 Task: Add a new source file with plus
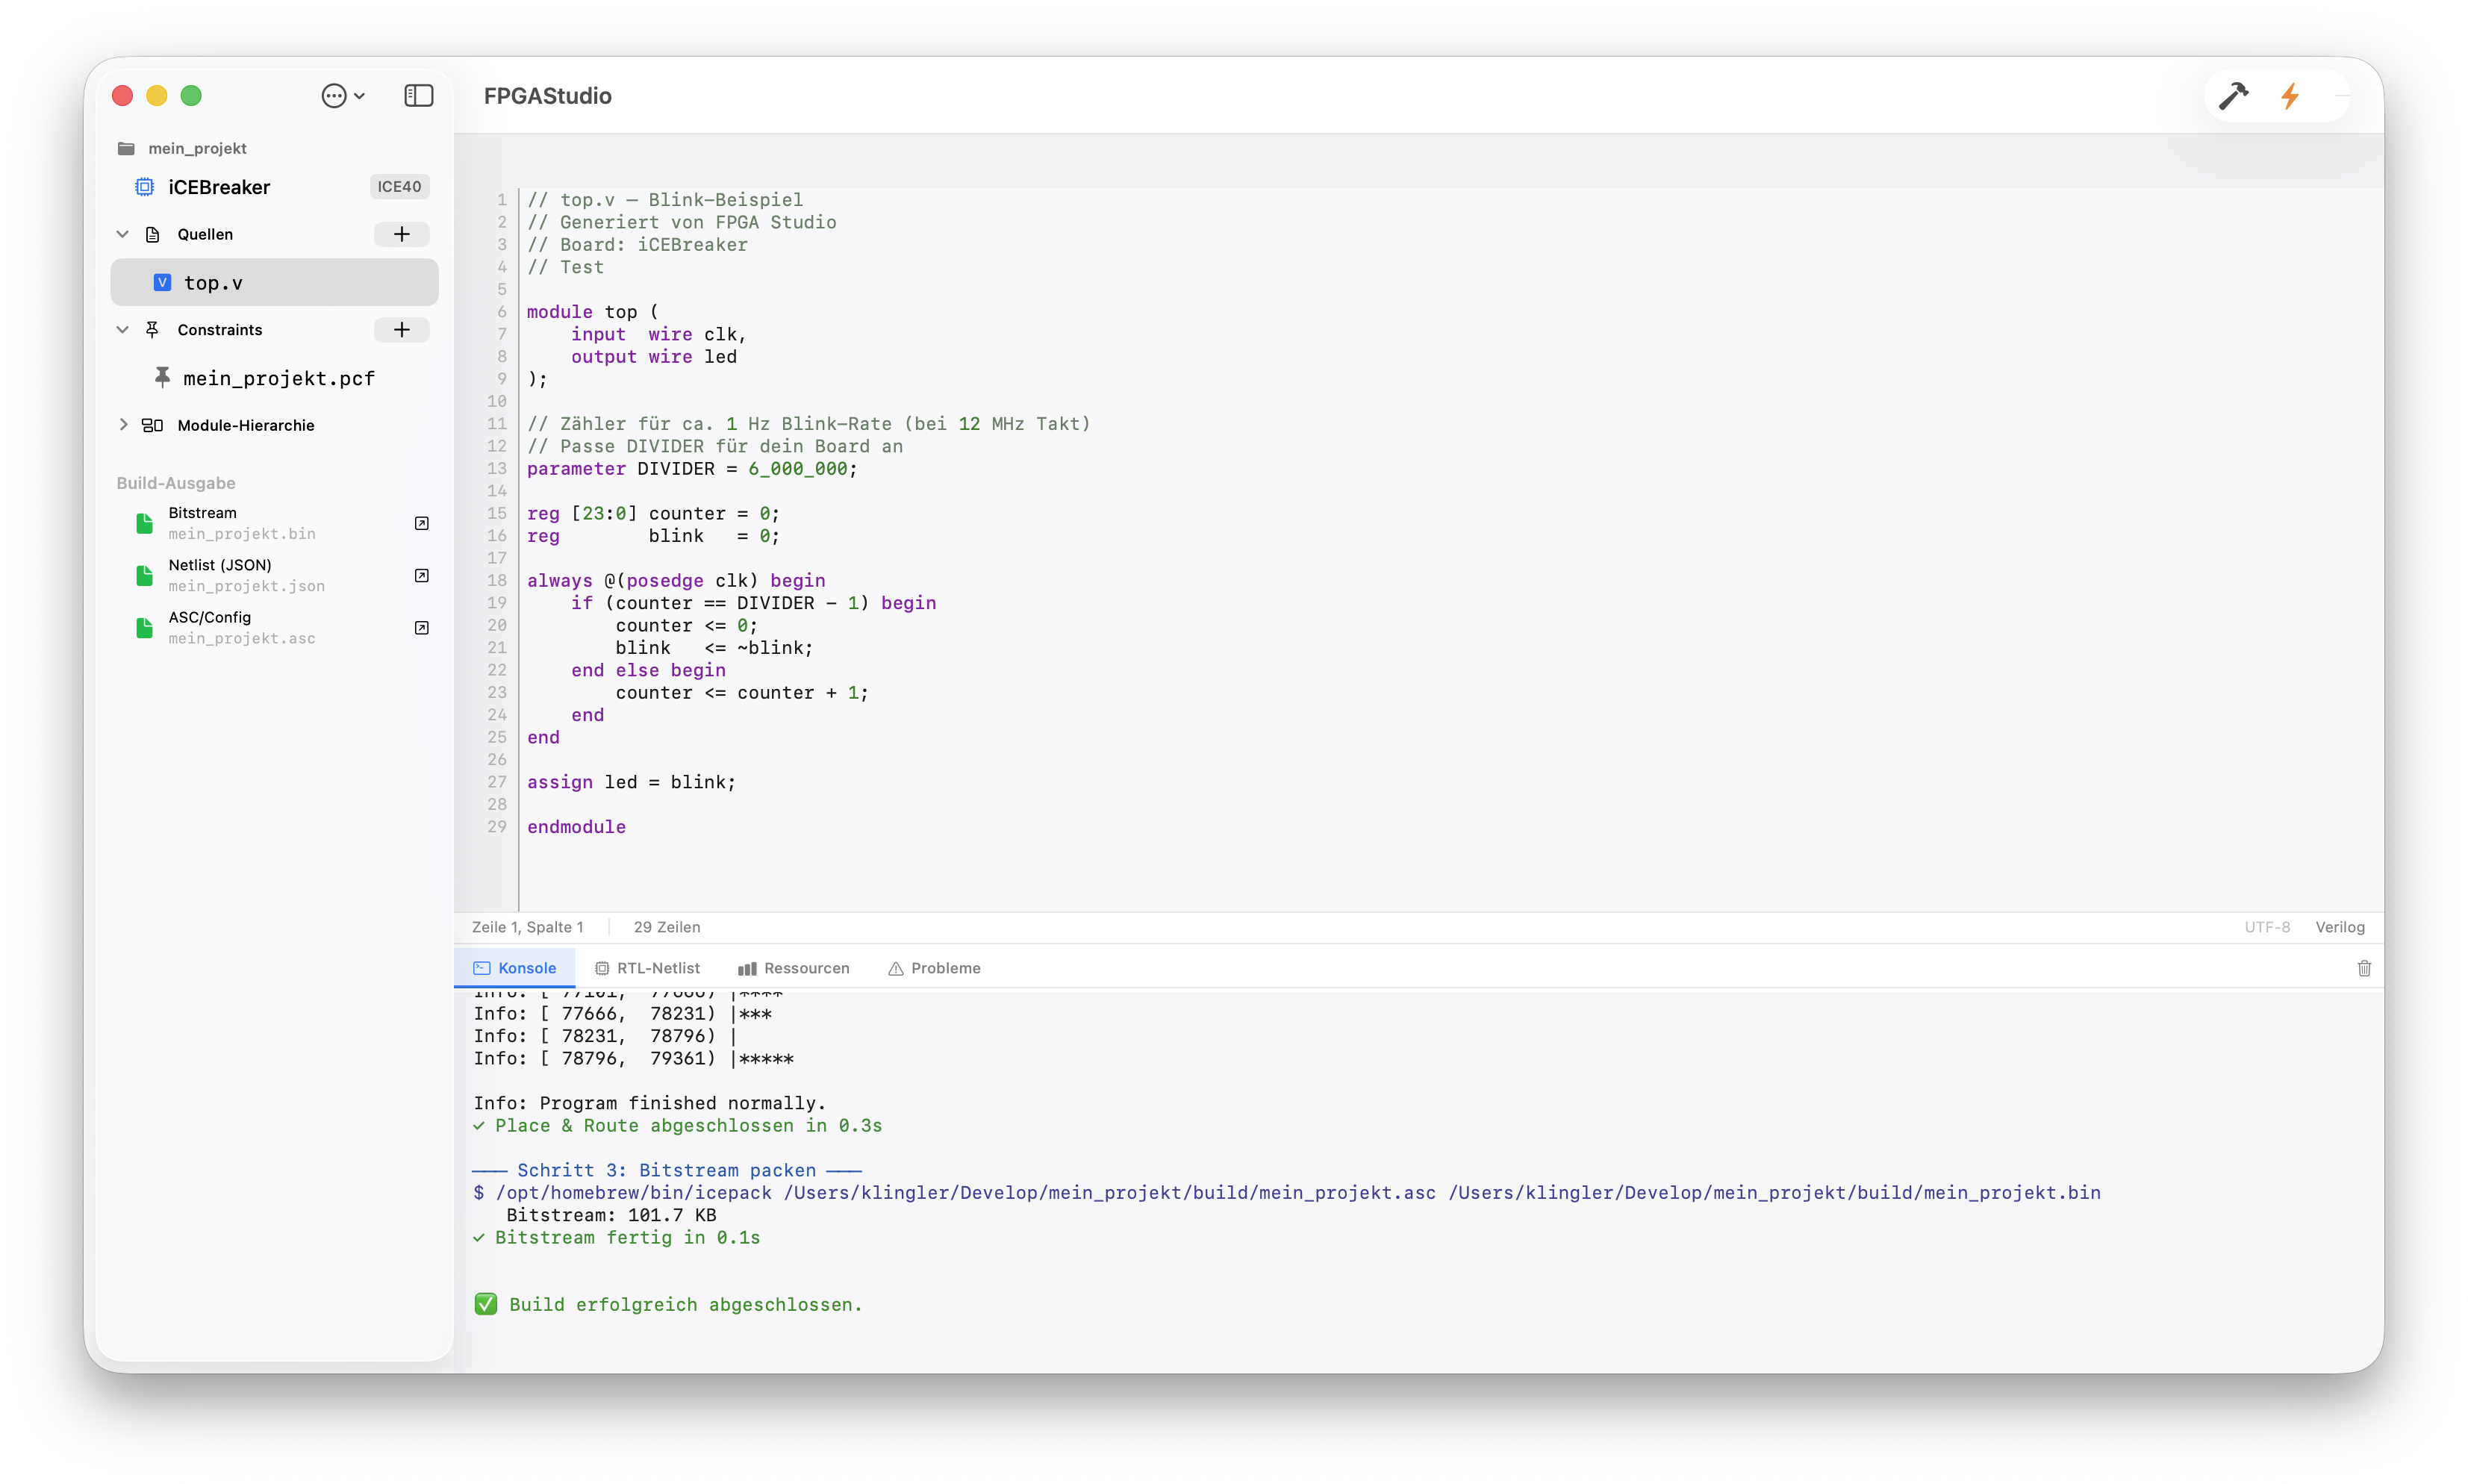click(x=401, y=234)
